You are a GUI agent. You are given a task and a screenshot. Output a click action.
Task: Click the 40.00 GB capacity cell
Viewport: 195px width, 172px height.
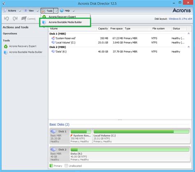[x=103, y=52]
